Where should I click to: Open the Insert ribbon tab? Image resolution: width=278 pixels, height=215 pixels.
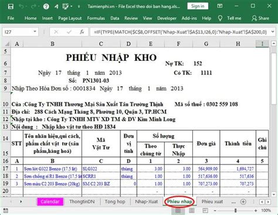(48, 18)
